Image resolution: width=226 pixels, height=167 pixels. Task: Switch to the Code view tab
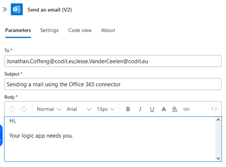[x=80, y=30]
